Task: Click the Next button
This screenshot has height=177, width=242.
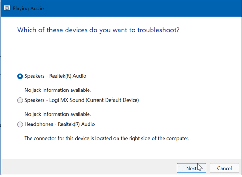Action: pyautogui.click(x=191, y=168)
